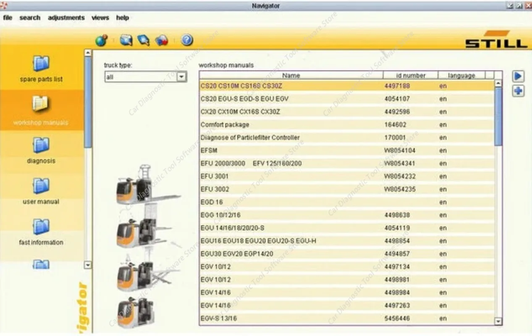Image resolution: width=532 pixels, height=336 pixels.
Task: Open the help menu
Action: [x=123, y=18]
